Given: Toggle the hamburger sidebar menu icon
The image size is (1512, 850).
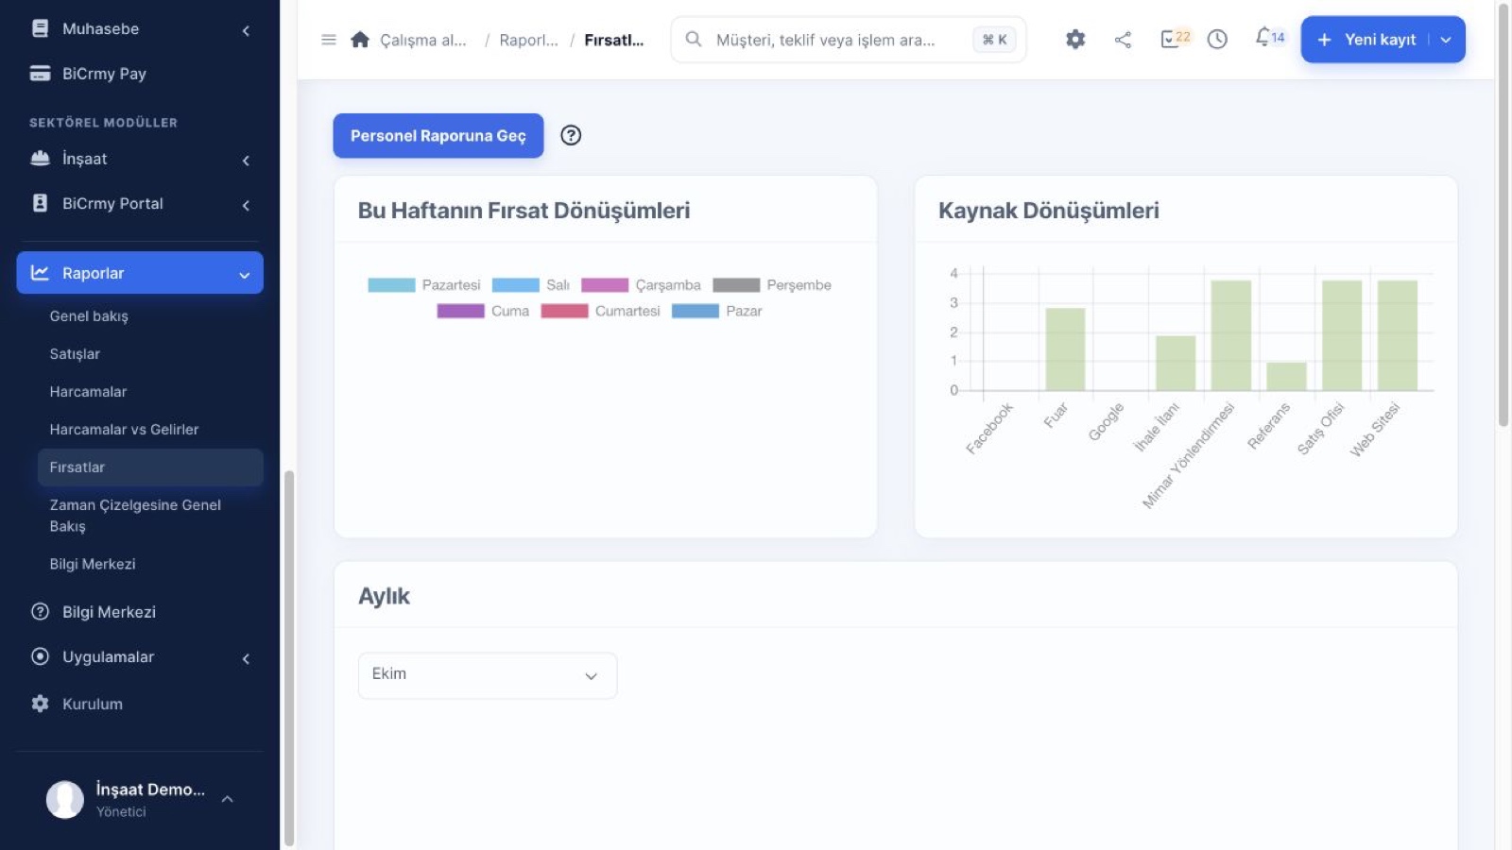Looking at the screenshot, I should (x=329, y=40).
